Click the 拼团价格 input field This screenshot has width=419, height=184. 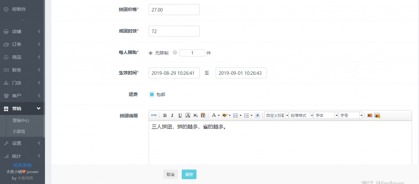pos(174,9)
